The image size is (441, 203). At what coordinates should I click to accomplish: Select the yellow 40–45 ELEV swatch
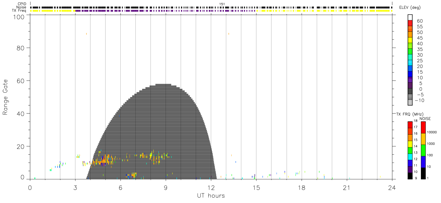(410, 40)
